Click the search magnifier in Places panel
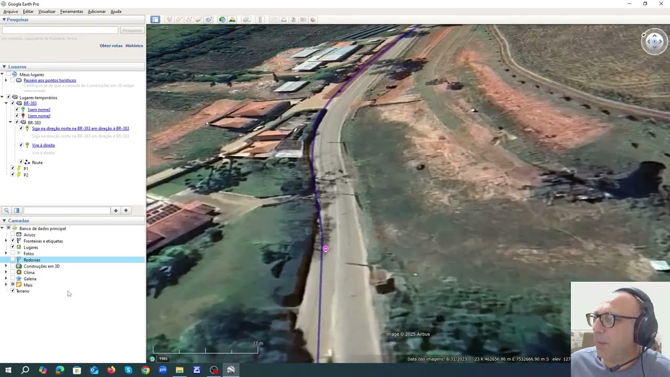Viewport: 670px width, 377px height. point(6,210)
